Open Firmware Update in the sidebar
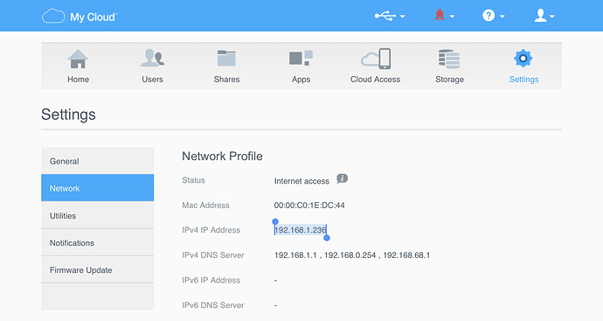 click(x=97, y=270)
